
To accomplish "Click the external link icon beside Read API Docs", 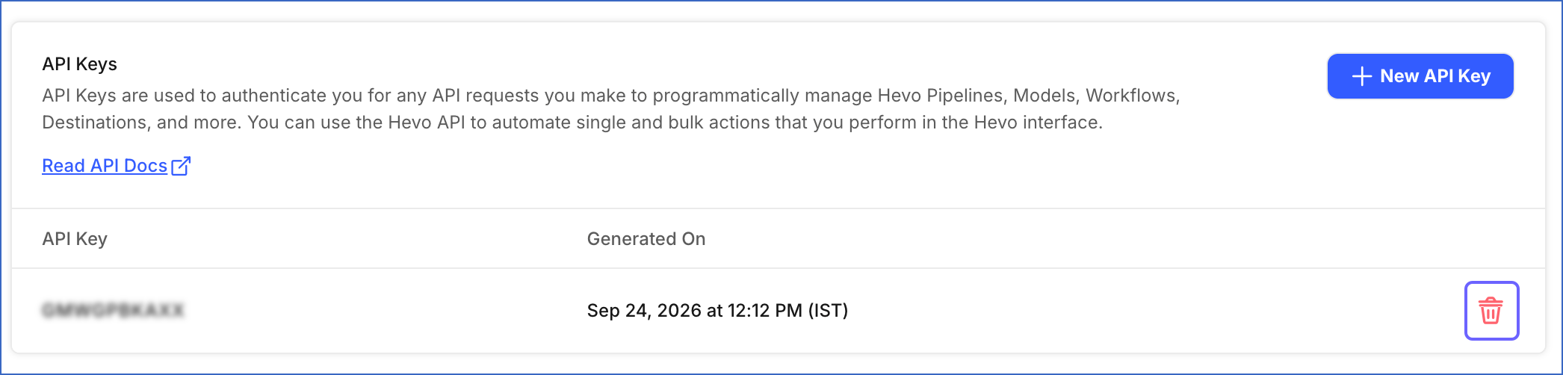I will (181, 166).
